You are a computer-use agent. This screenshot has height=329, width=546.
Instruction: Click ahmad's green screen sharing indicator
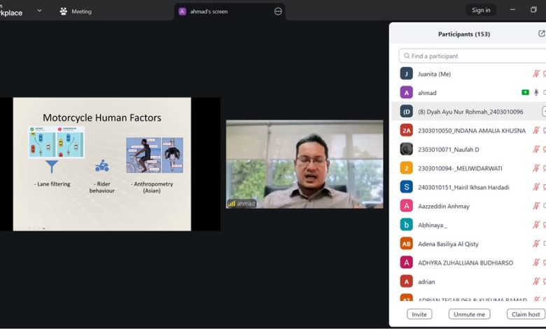point(525,92)
